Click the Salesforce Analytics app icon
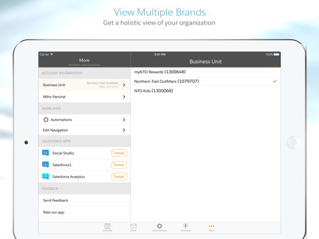 point(45,177)
